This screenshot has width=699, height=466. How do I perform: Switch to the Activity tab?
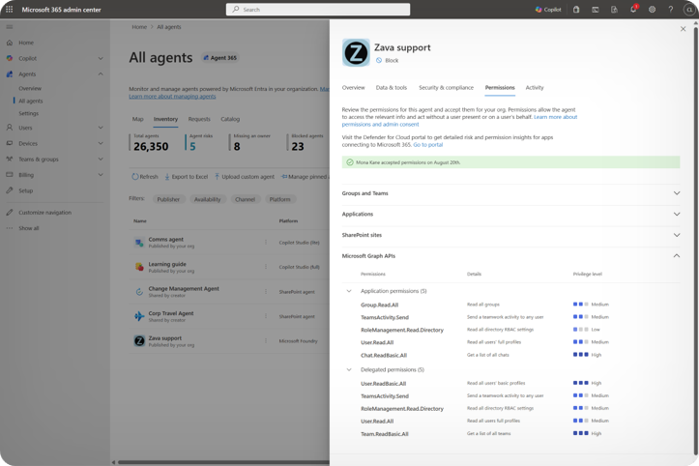534,88
